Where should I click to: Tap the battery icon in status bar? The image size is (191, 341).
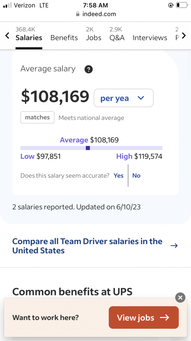(182, 5)
